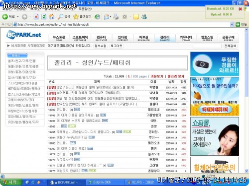249x186 pixels.
Task: Click the 전체검색 search button
Action: [x=230, y=46]
